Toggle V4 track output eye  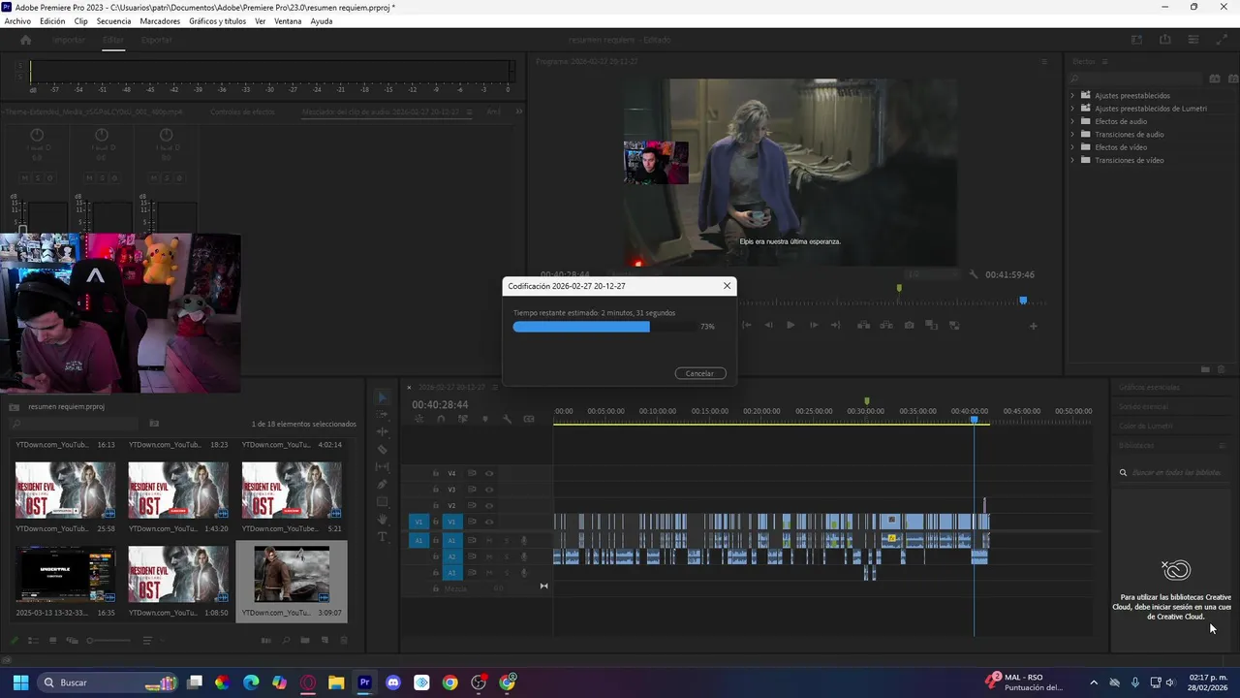pyautogui.click(x=489, y=473)
